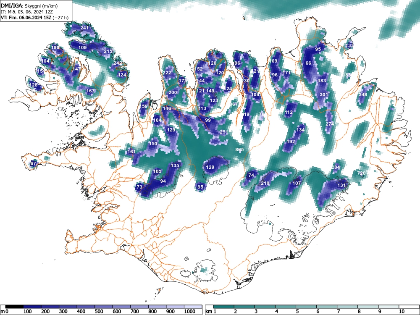
Task: Click the visibility value 210
Action: (265, 183)
